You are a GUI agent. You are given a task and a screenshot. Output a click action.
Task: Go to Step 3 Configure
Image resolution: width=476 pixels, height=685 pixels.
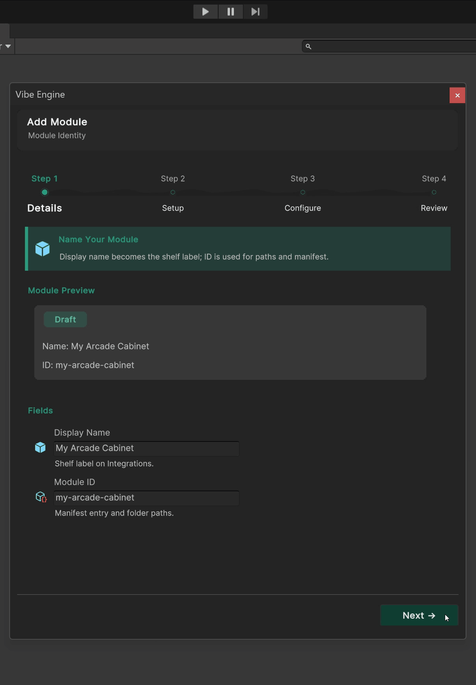click(303, 193)
